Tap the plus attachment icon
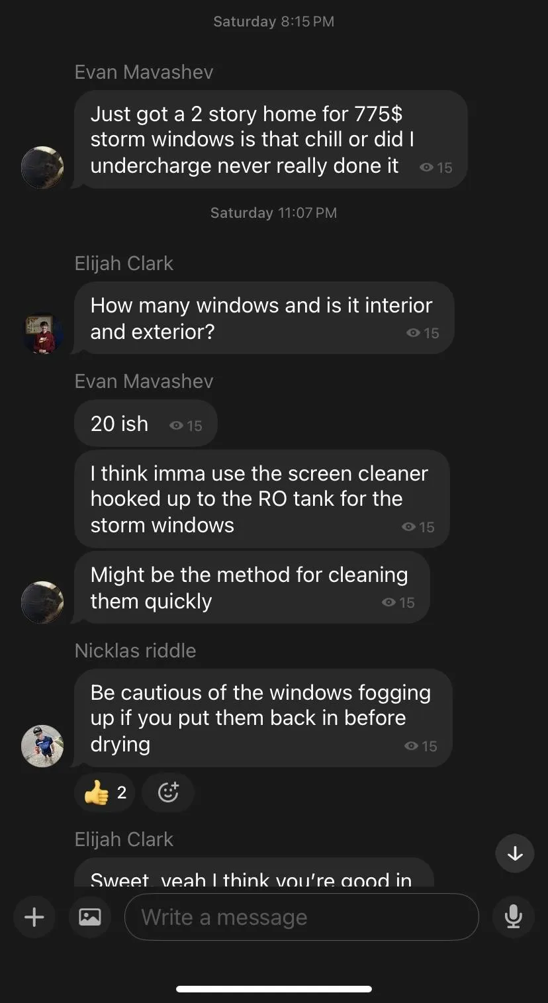The image size is (548, 1003). click(x=34, y=917)
